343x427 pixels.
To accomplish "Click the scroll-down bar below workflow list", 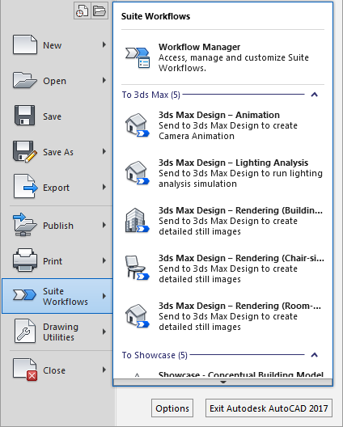I will click(x=222, y=382).
